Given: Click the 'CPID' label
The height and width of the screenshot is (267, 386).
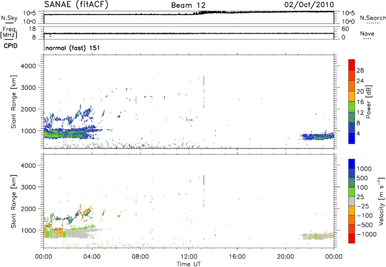Looking at the screenshot, I should point(11,46).
